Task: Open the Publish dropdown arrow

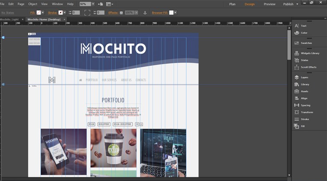Action: coord(297,4)
